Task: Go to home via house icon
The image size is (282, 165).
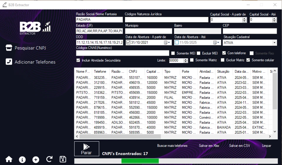Action: (x=9, y=159)
